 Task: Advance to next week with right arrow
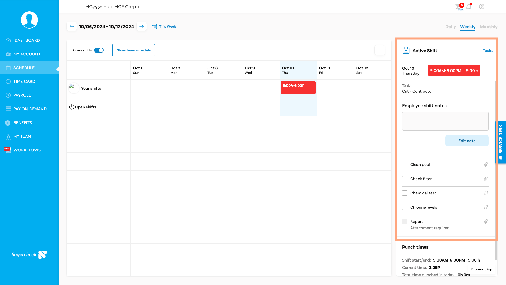142,26
